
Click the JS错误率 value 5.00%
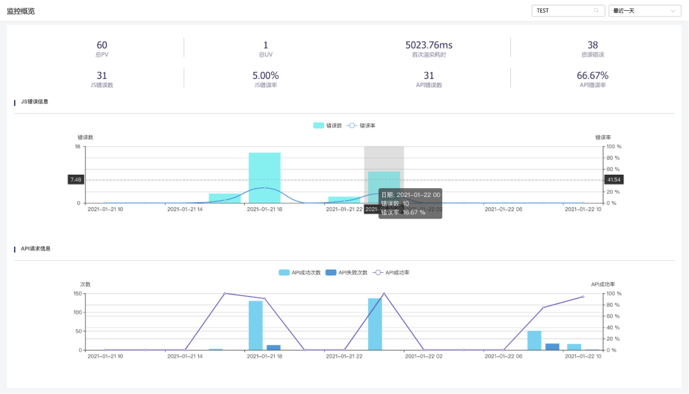pos(265,76)
